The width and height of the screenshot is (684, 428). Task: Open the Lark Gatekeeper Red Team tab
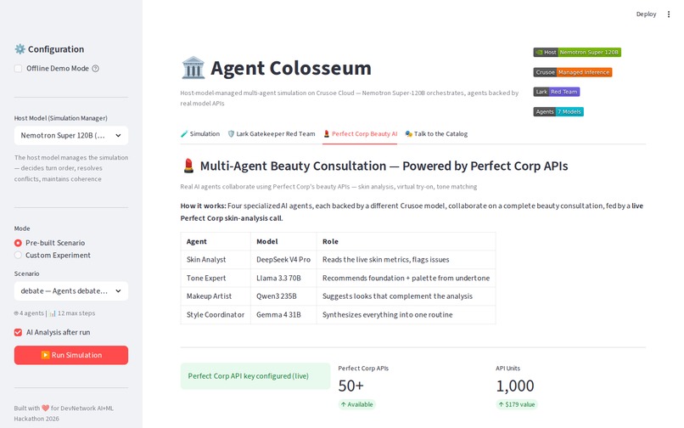[272, 134]
